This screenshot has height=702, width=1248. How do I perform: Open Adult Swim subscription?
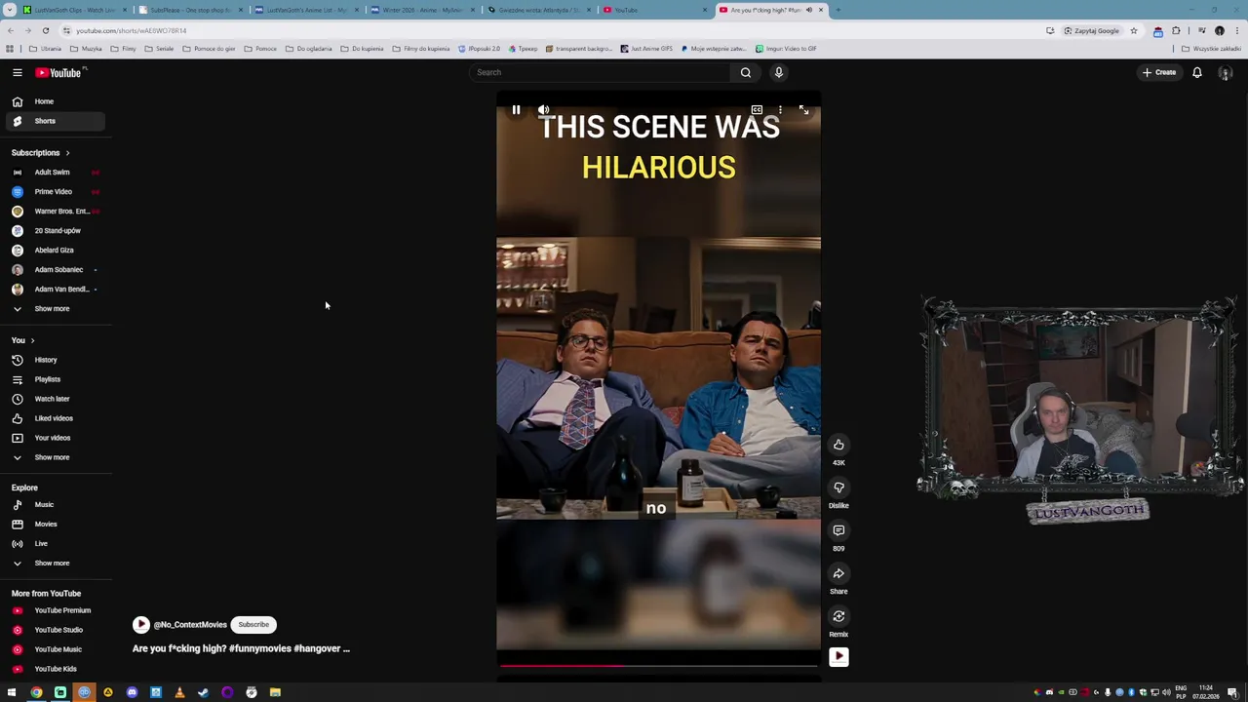tap(54, 173)
